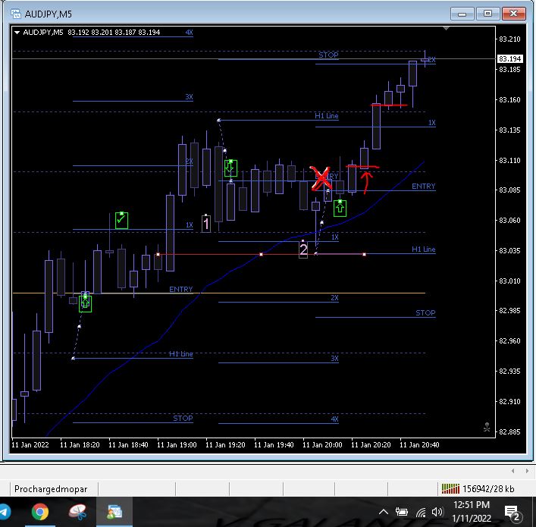The image size is (536, 527).
Task: Click the 4X label near 82.895 level
Action: (334, 419)
